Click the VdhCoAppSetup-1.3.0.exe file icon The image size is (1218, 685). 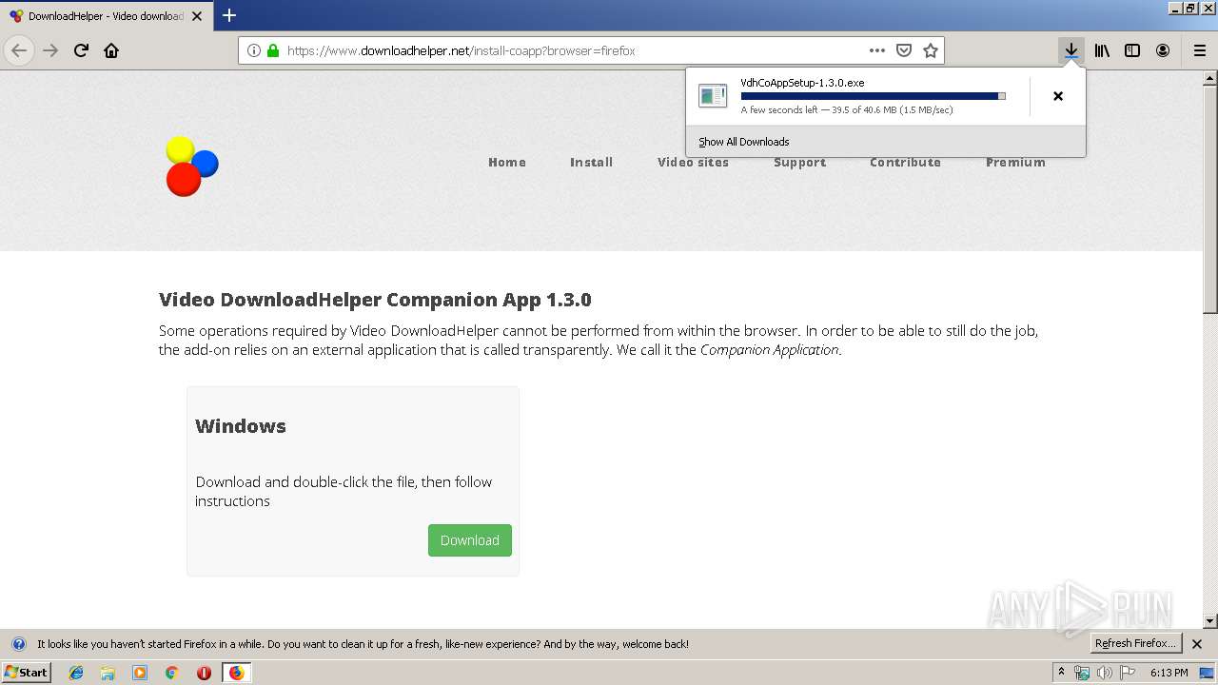point(713,95)
